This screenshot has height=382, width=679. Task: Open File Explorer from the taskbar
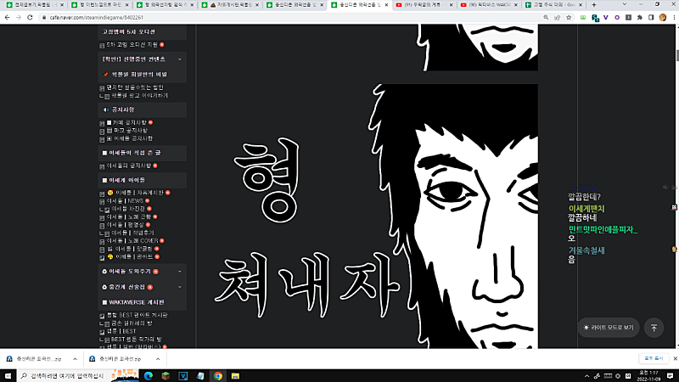pyautogui.click(x=235, y=376)
